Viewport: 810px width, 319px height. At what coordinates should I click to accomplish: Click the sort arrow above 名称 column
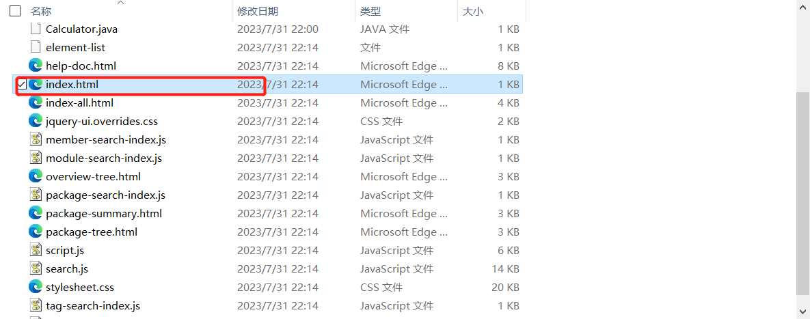tap(121, 3)
